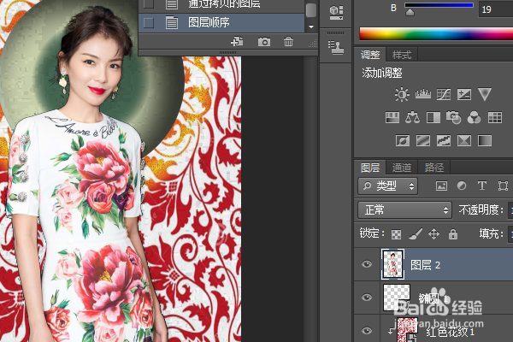Add a Color Lookup adjustment
This screenshot has height=342, width=513.
[495, 117]
